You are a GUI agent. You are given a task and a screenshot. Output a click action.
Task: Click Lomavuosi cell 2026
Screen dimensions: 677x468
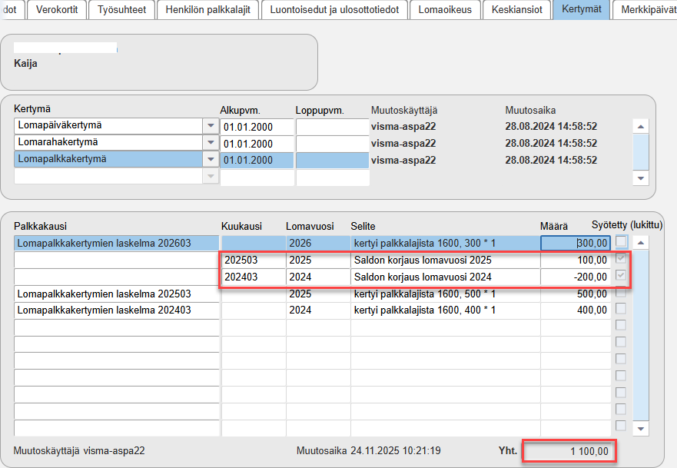(318, 243)
